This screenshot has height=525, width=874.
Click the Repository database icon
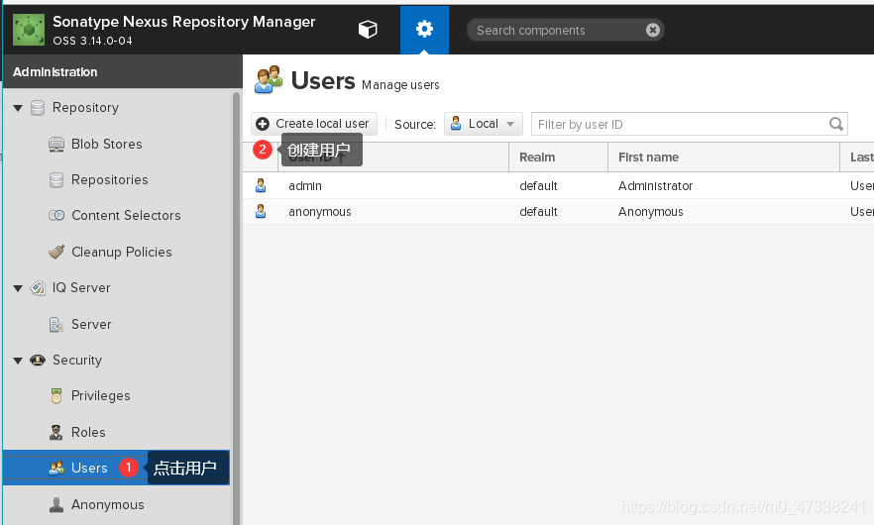coord(38,108)
